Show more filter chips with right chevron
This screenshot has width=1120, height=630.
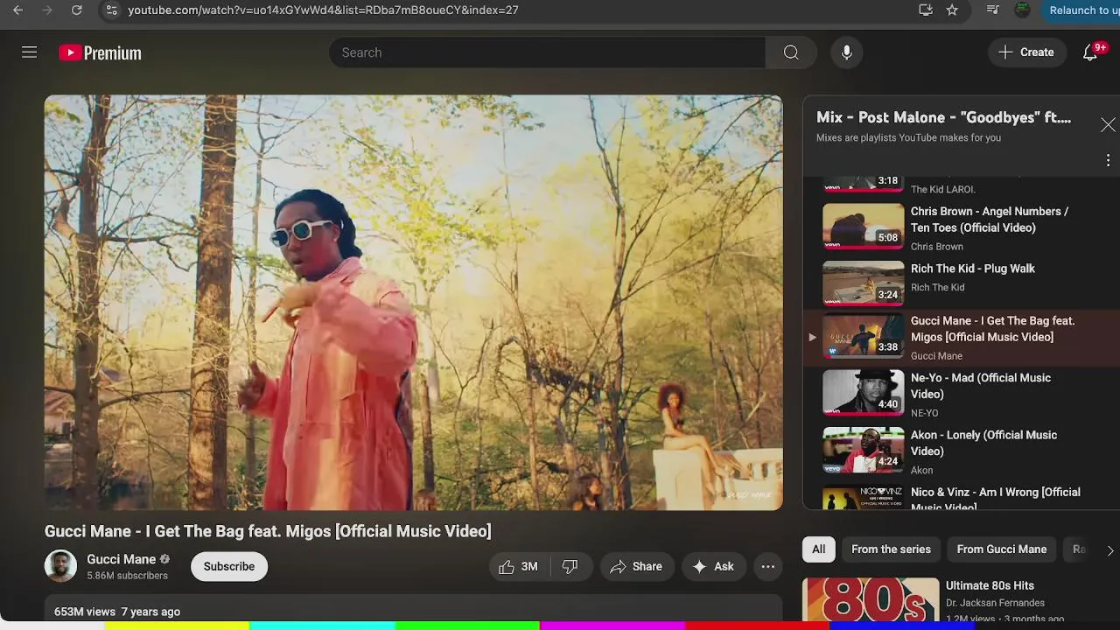pos(1109,550)
